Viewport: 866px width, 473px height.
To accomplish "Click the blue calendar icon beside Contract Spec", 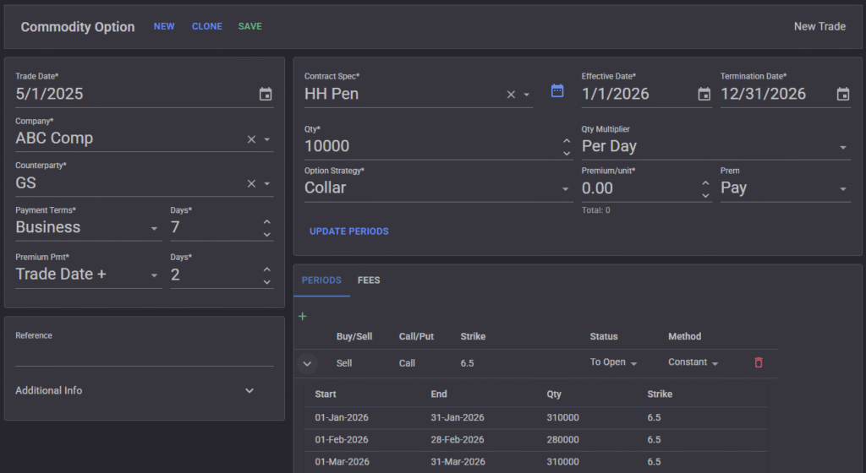I will [x=557, y=91].
